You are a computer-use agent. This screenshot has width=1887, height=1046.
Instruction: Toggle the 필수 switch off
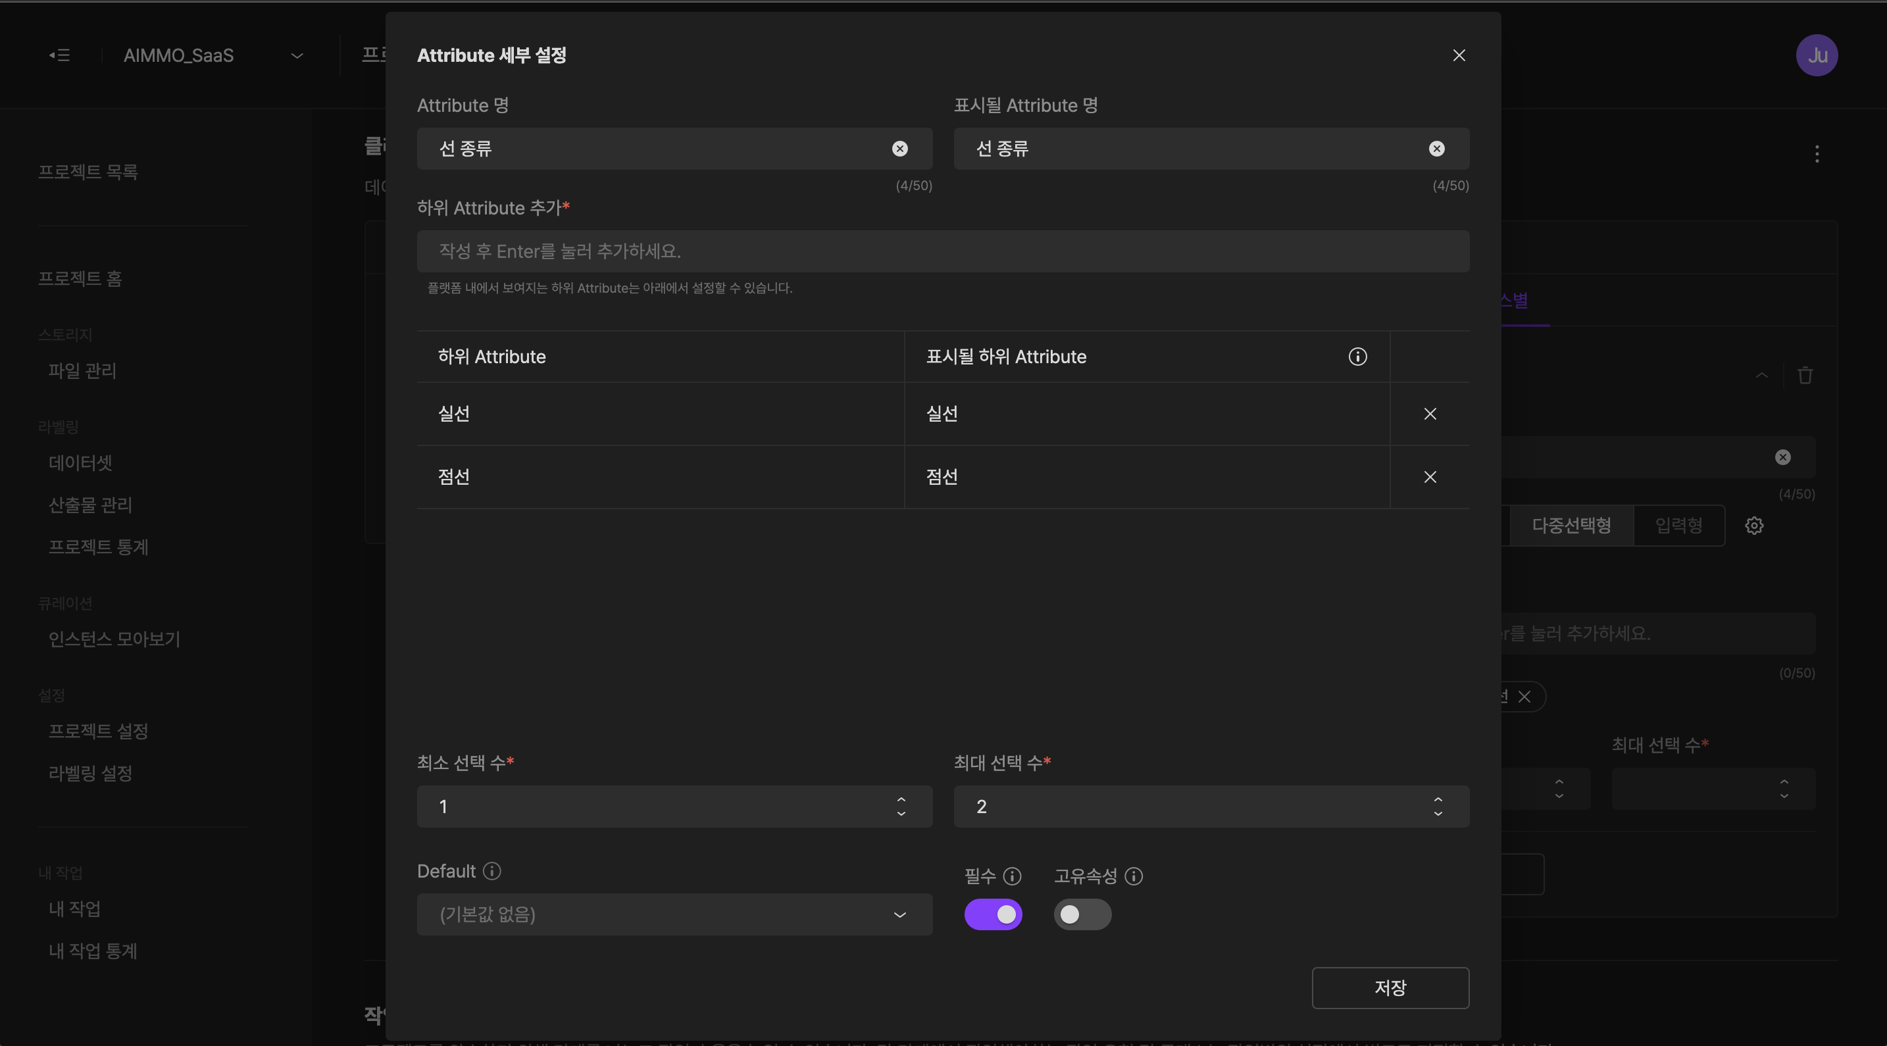(x=993, y=914)
